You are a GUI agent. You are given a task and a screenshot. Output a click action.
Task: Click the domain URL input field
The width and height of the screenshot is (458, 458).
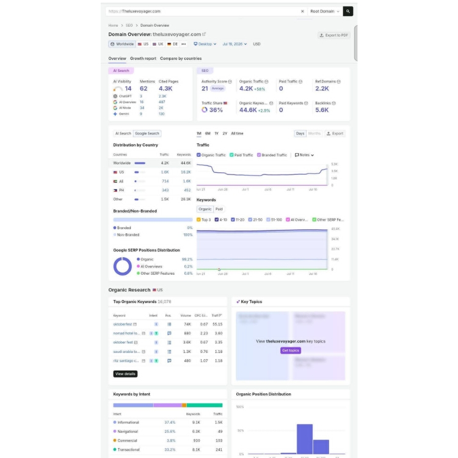point(203,11)
